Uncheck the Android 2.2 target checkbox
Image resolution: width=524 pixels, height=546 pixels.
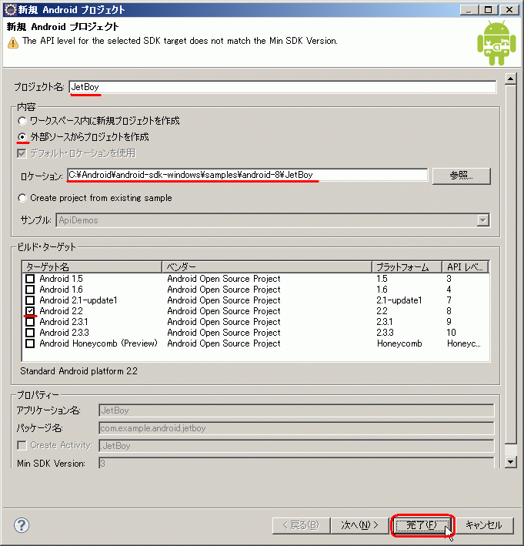30,311
